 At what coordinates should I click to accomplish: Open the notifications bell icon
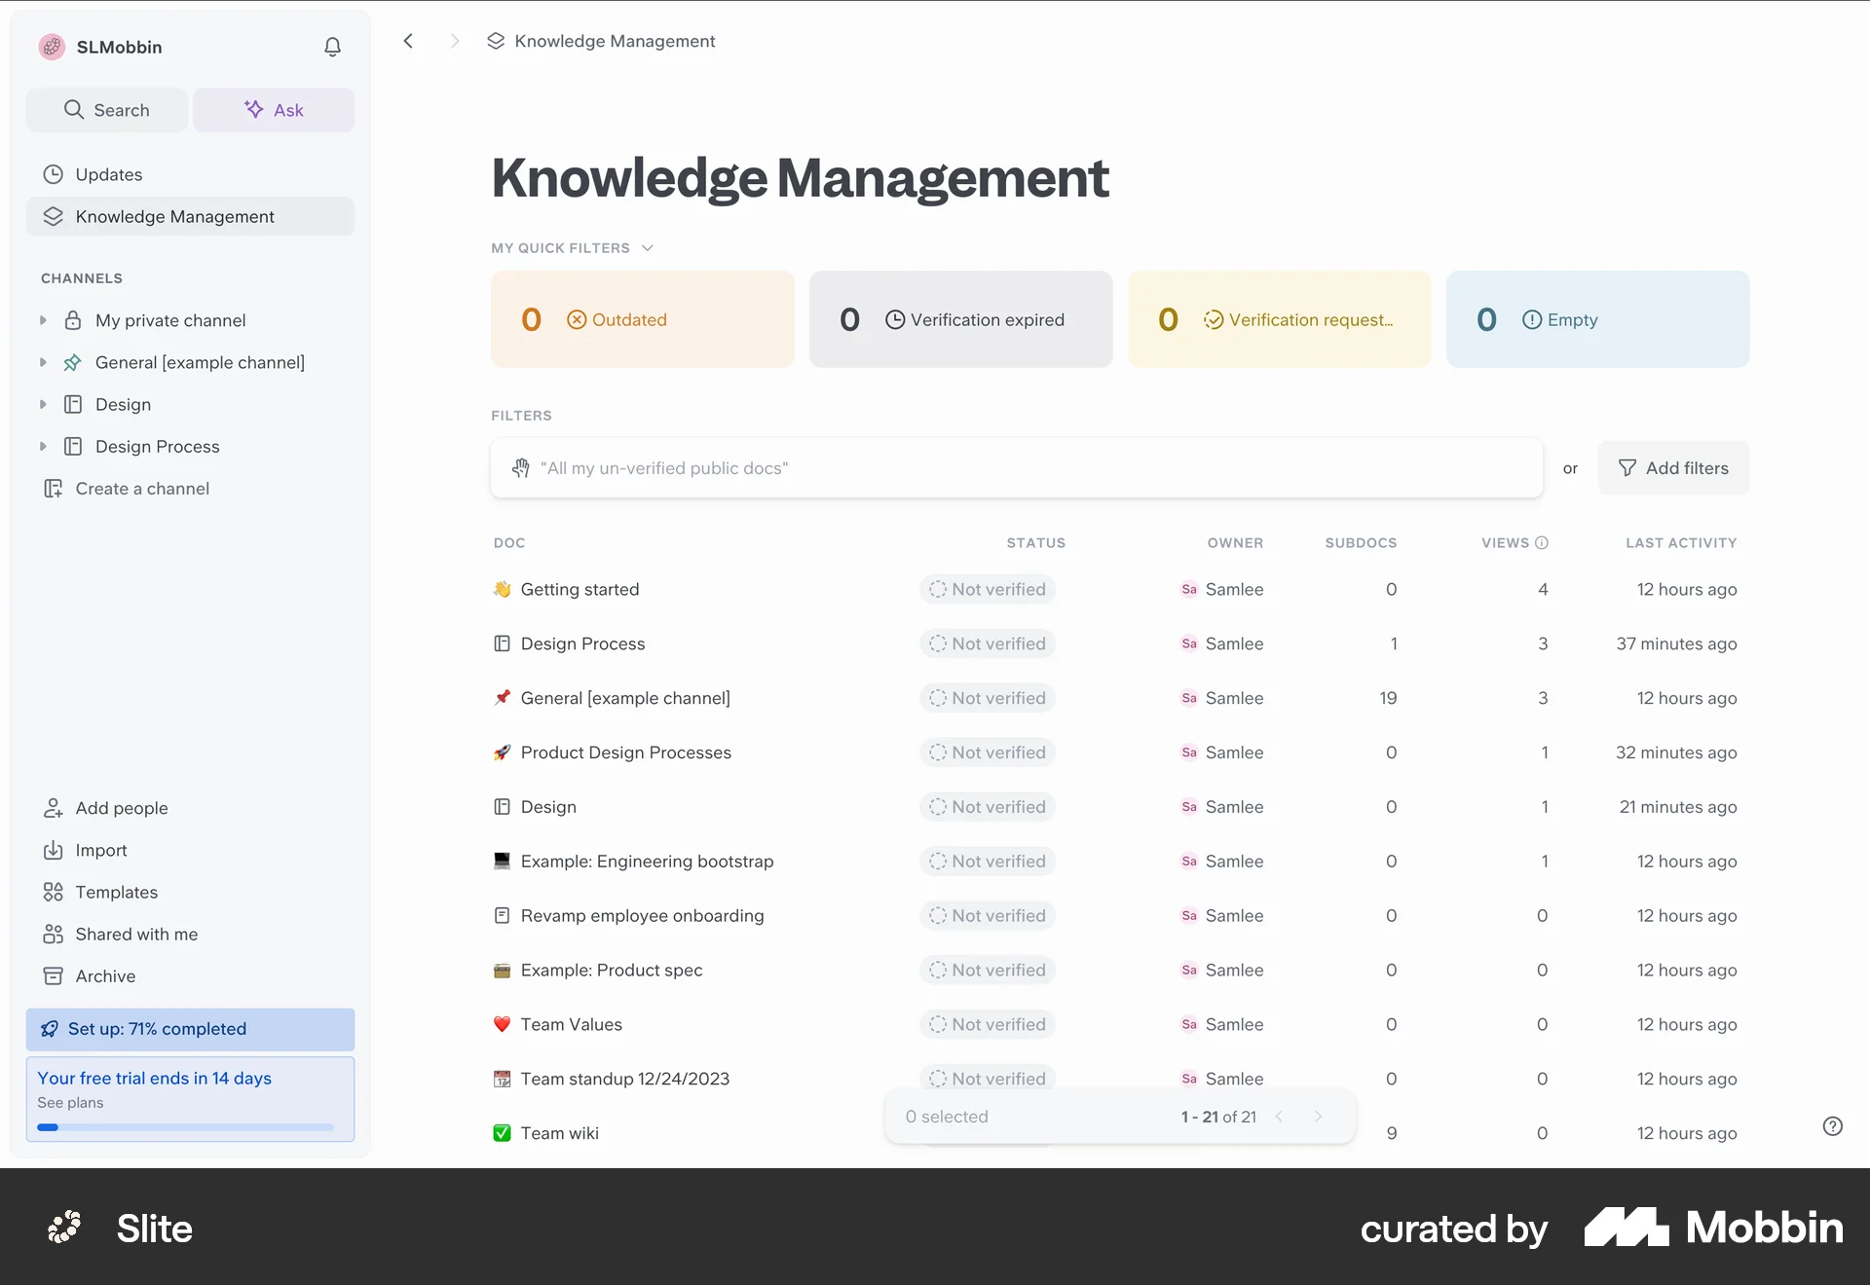click(x=332, y=47)
